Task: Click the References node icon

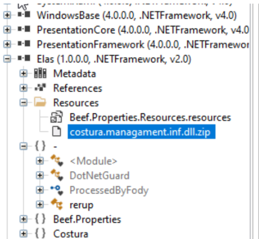Action: click(40, 88)
